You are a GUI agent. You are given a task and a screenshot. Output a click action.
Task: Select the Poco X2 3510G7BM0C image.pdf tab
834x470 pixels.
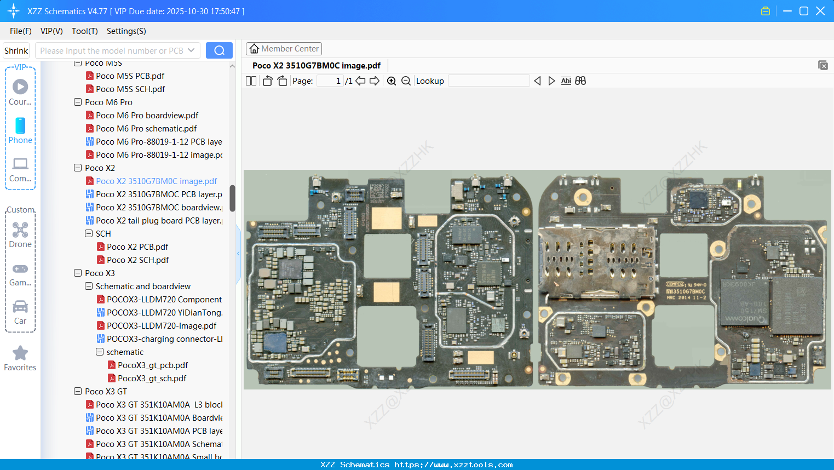[x=317, y=65]
